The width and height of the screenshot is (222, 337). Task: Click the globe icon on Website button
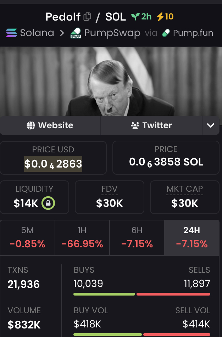[31, 125]
